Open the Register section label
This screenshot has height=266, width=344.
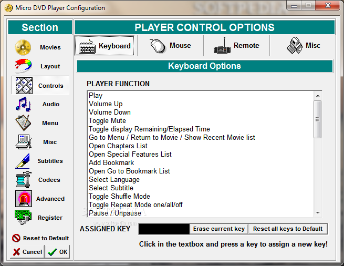[50, 218]
